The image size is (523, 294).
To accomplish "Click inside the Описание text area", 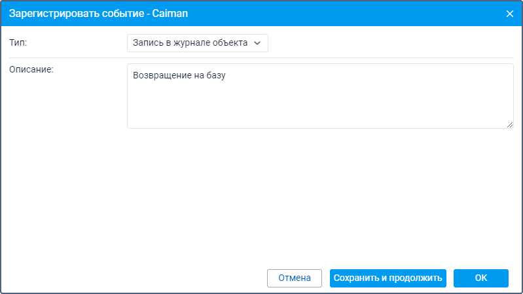I will pyautogui.click(x=320, y=96).
